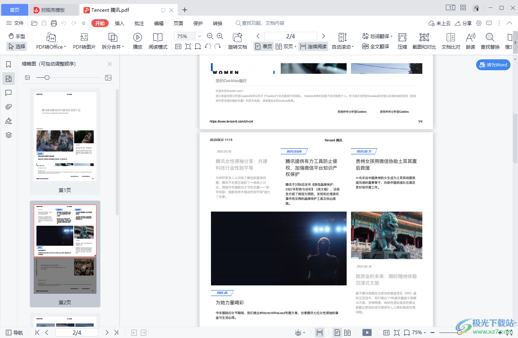Switch to the 转换 ribbon tab

[x=218, y=23]
